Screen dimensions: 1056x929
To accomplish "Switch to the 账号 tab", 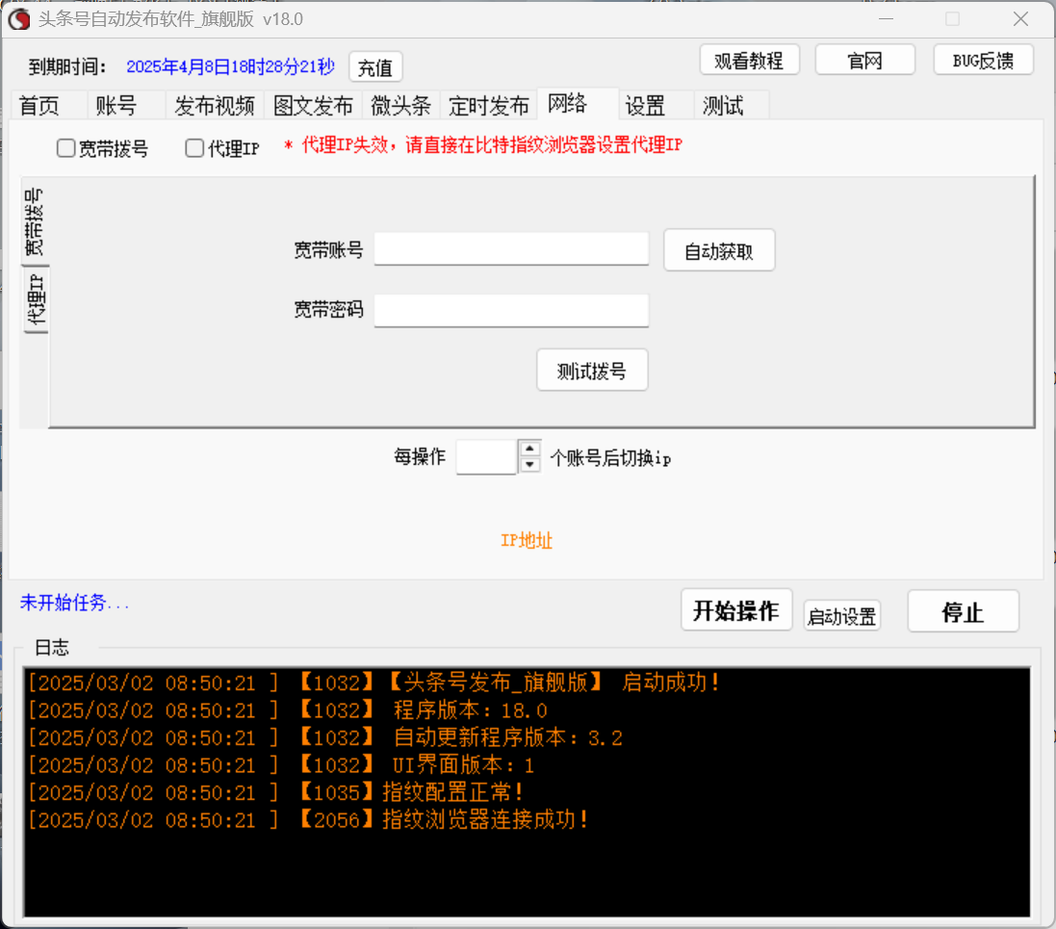I will [127, 106].
